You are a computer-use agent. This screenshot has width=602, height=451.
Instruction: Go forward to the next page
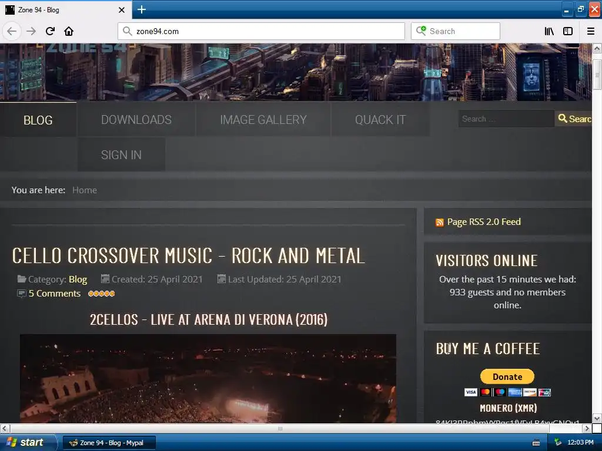click(31, 31)
